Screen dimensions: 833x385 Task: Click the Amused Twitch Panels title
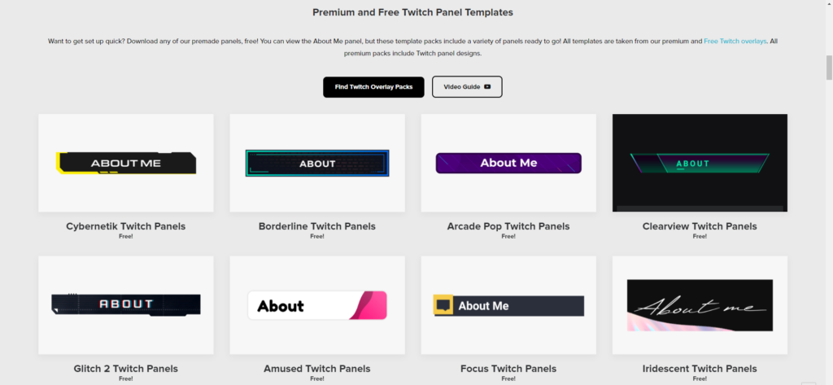pyautogui.click(x=317, y=369)
